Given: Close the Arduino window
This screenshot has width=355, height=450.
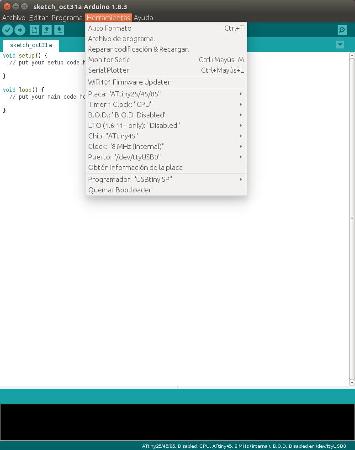Looking at the screenshot, I should (x=7, y=6).
